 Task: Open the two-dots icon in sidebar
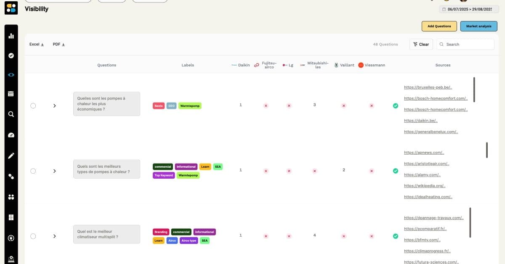point(11,176)
